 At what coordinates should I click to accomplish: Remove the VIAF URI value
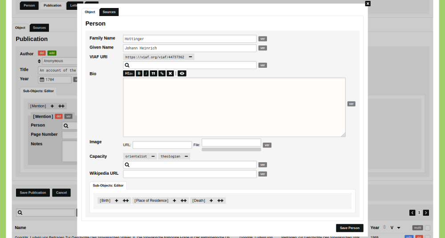click(x=190, y=57)
